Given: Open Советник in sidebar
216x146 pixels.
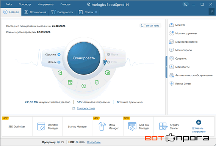Looking at the screenshot, I should click(178, 58).
